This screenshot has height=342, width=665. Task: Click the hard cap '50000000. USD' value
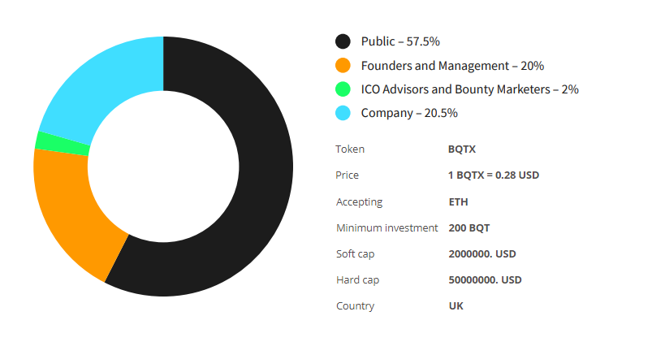pos(485,279)
